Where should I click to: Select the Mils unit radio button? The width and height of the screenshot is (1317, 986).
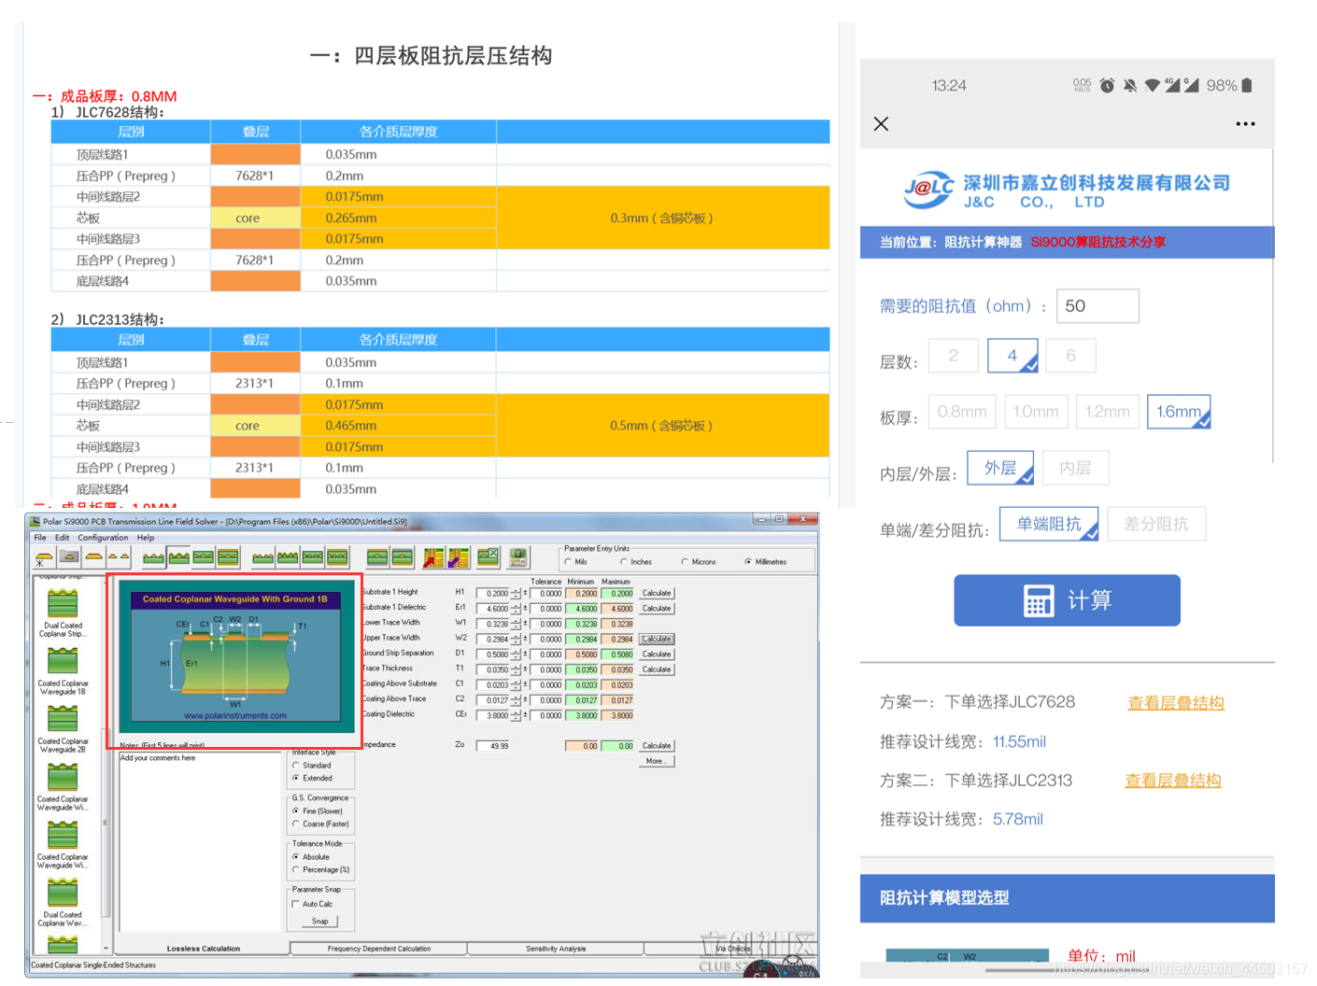point(568,562)
